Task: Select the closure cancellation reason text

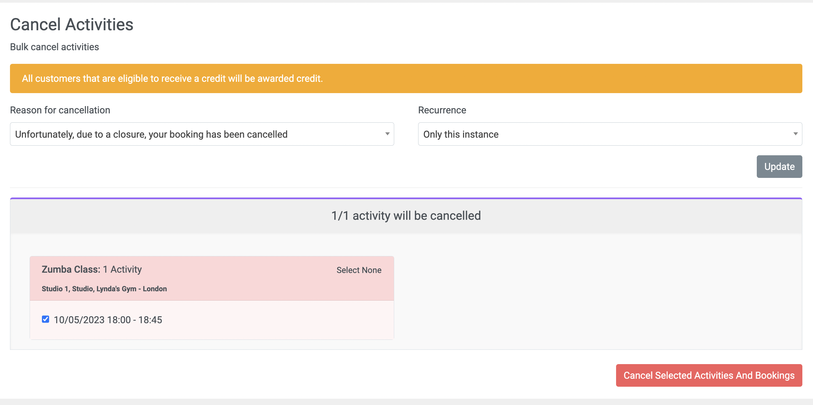Action: (151, 134)
